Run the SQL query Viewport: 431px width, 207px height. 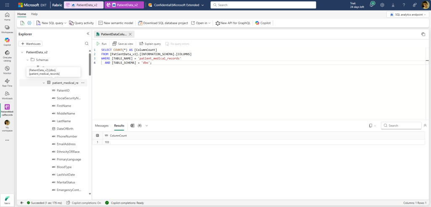pos(101,44)
